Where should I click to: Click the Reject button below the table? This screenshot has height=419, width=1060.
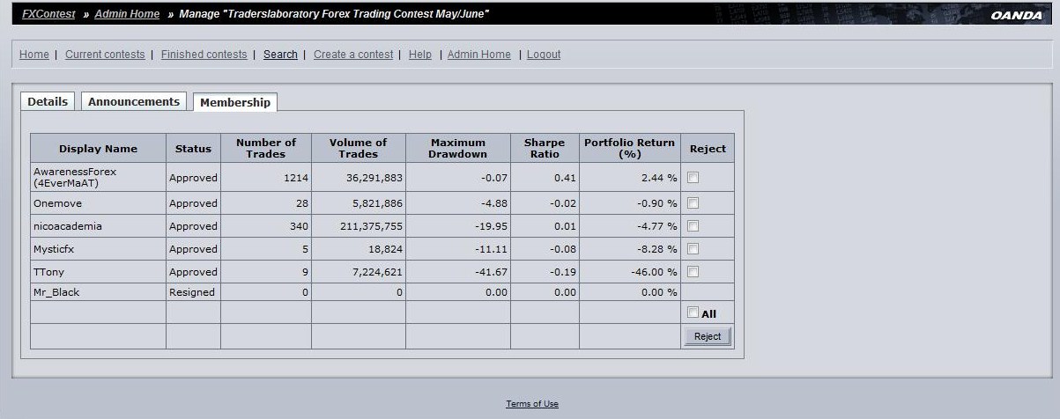[708, 336]
